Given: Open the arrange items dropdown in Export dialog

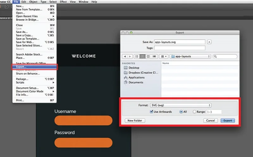Looking at the screenshot, I should coord(164,56).
